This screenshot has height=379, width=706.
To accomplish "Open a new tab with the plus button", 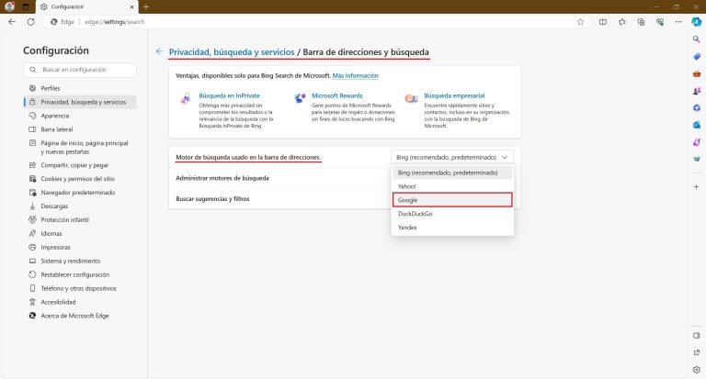I will [x=146, y=6].
